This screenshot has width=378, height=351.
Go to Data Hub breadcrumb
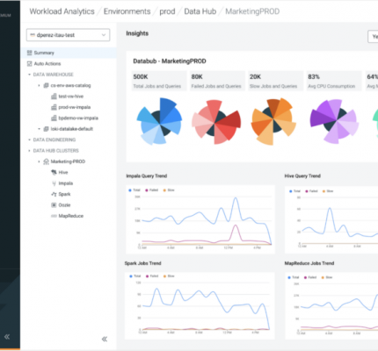tap(200, 11)
